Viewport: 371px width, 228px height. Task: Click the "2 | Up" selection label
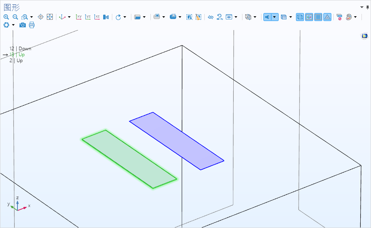[x=16, y=61]
